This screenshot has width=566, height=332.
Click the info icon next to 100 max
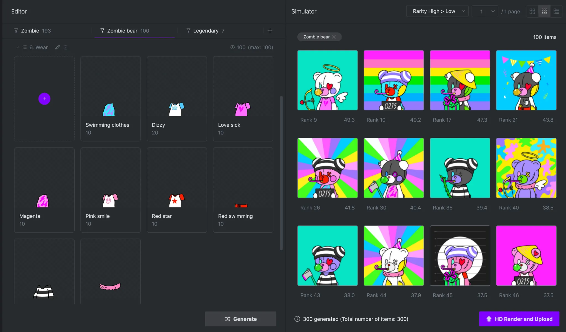(x=232, y=47)
